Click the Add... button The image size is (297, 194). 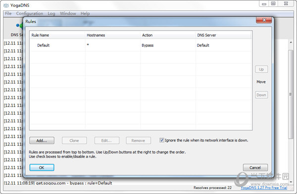coord(42,141)
